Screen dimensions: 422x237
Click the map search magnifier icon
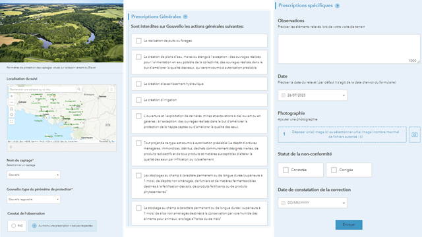[79, 90]
